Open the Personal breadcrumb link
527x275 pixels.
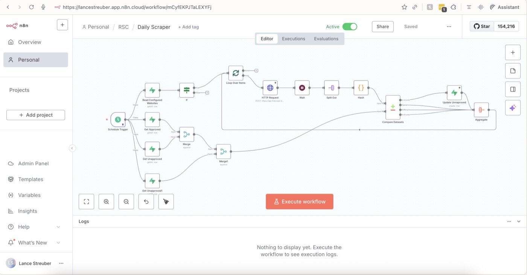click(96, 27)
